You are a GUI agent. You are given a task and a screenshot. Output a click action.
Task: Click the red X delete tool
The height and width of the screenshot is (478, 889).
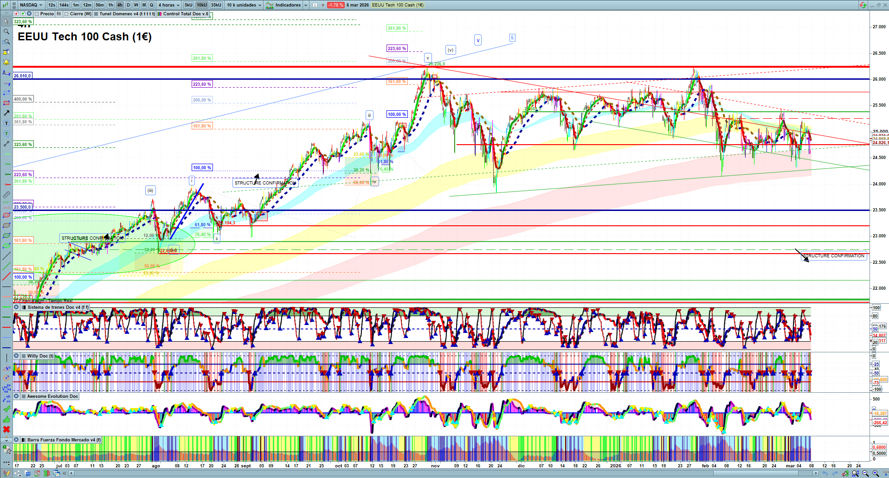point(6,429)
